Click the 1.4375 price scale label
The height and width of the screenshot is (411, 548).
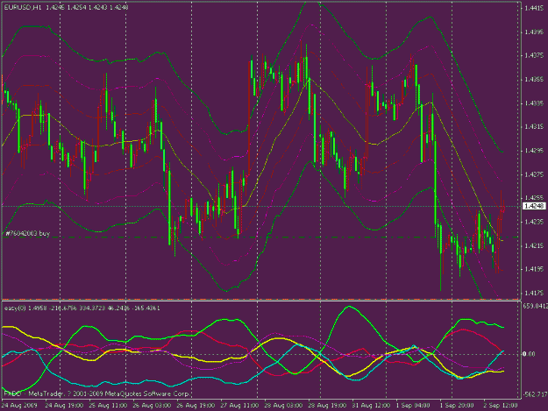[534, 55]
